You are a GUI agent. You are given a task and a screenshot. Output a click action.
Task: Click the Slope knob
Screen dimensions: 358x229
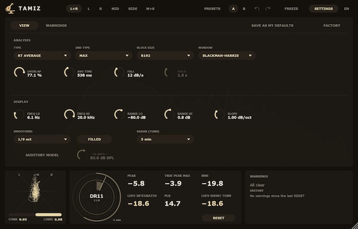pos(220,114)
